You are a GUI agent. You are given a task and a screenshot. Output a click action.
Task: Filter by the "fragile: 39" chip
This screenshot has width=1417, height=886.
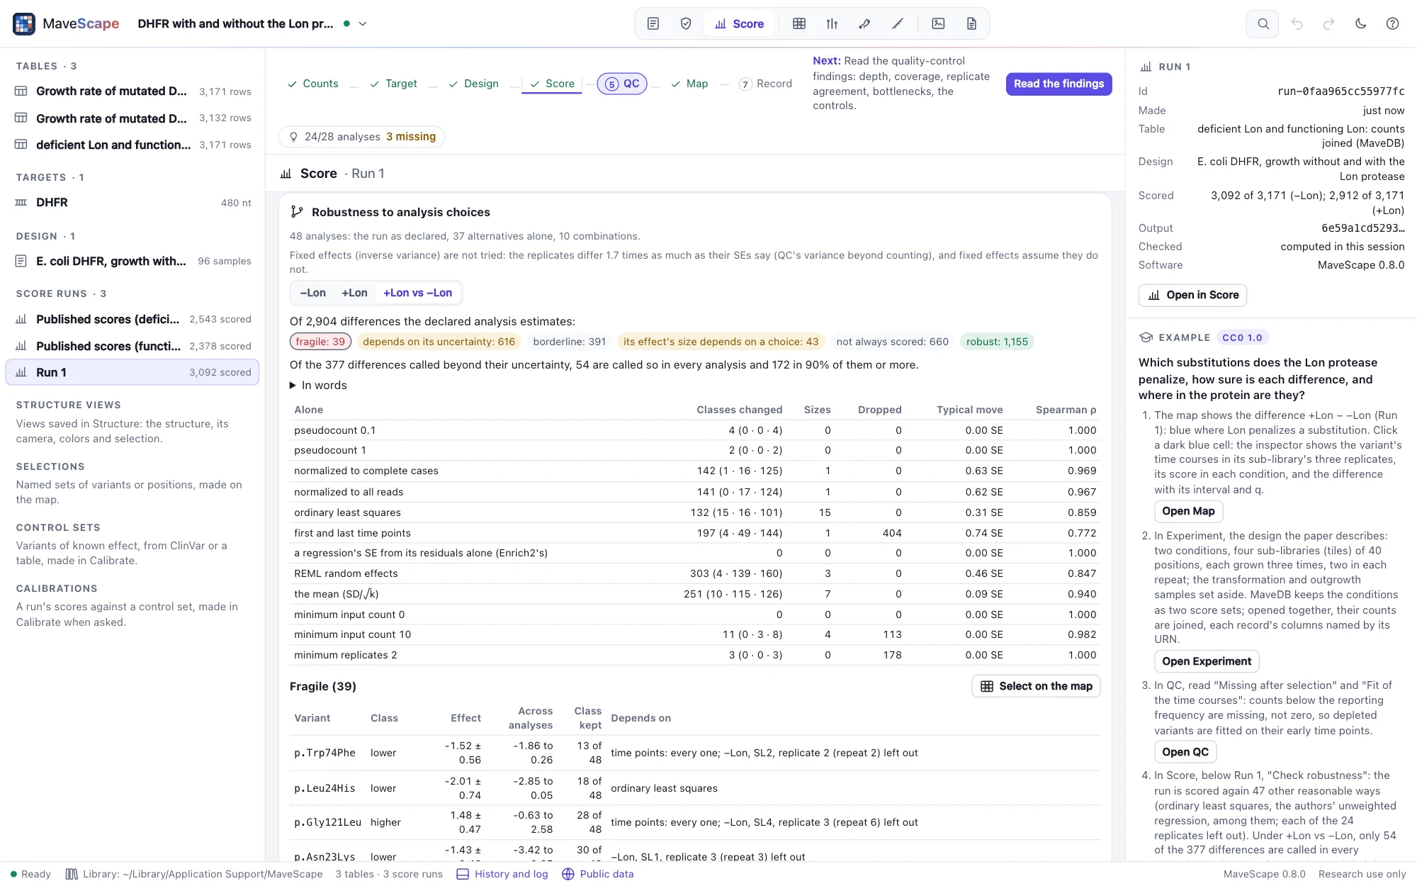(x=320, y=342)
